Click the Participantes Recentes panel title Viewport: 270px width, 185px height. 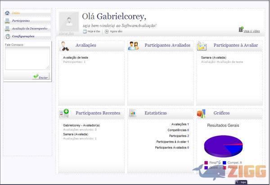coord(98,113)
